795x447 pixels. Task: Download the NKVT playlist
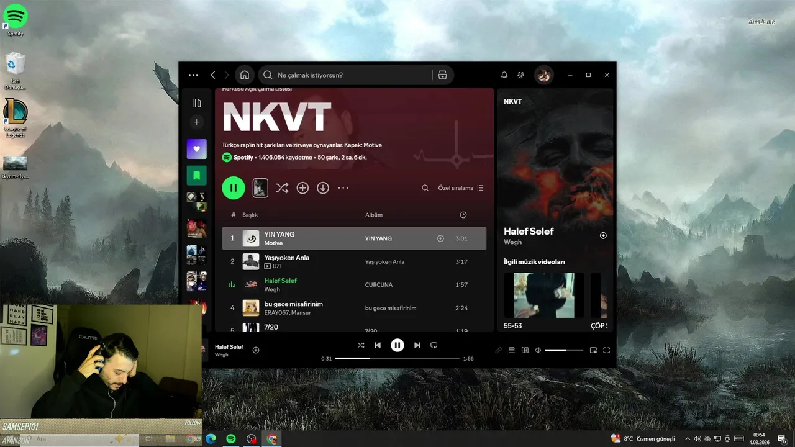323,188
